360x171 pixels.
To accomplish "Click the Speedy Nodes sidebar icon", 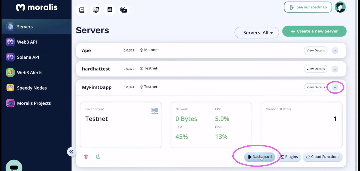I will [x=10, y=88].
